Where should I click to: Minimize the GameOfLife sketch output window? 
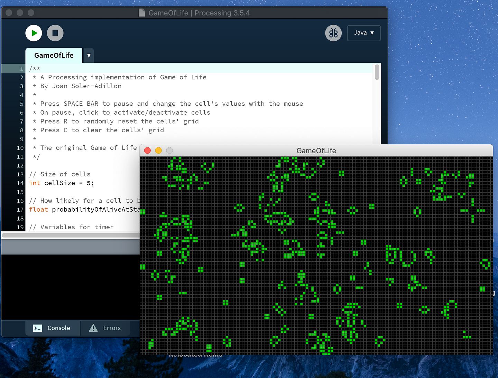(158, 151)
